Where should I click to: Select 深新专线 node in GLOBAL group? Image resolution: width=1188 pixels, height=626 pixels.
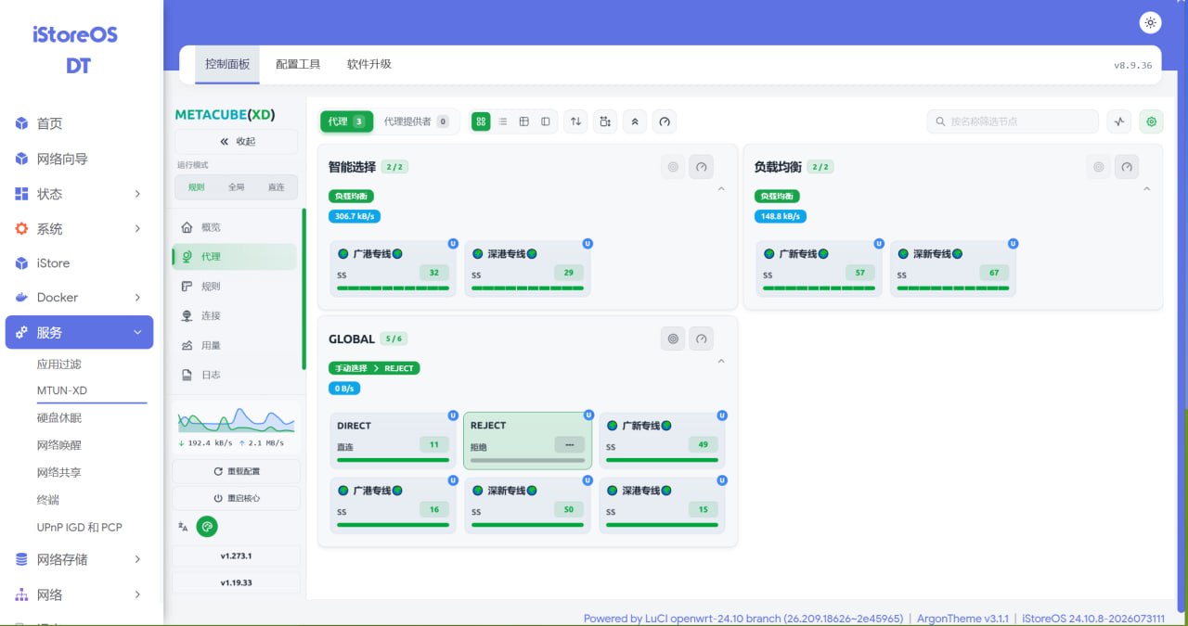pyautogui.click(x=527, y=505)
